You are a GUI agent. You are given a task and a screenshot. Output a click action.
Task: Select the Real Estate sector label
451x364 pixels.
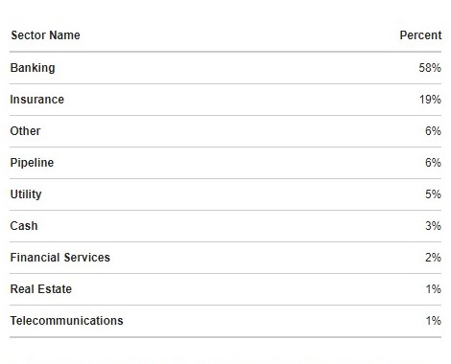coord(41,289)
